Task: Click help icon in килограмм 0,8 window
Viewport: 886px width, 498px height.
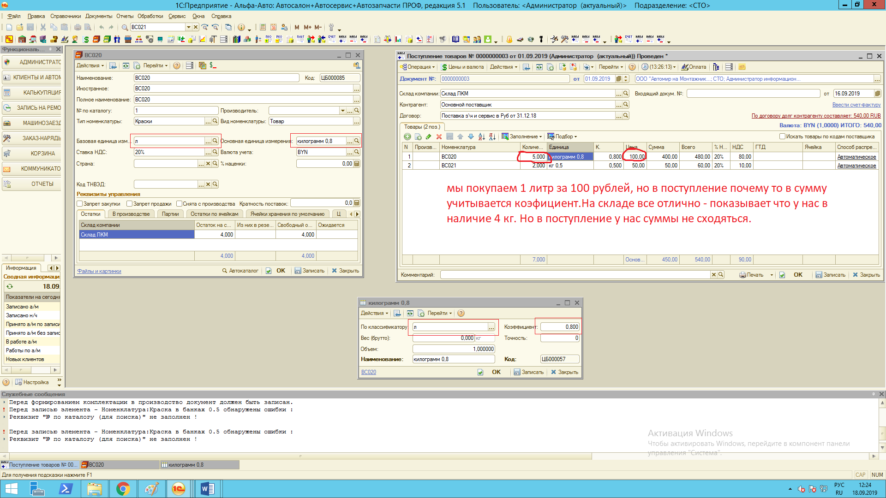Action: 461,313
